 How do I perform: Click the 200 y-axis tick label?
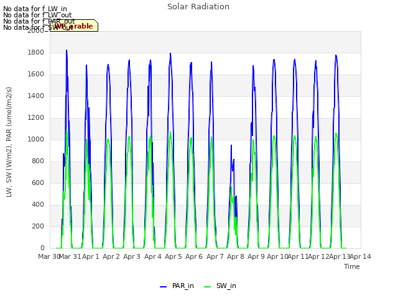tap(38, 226)
